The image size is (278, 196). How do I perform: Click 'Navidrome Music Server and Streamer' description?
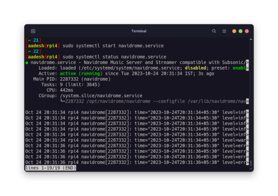[130, 62]
